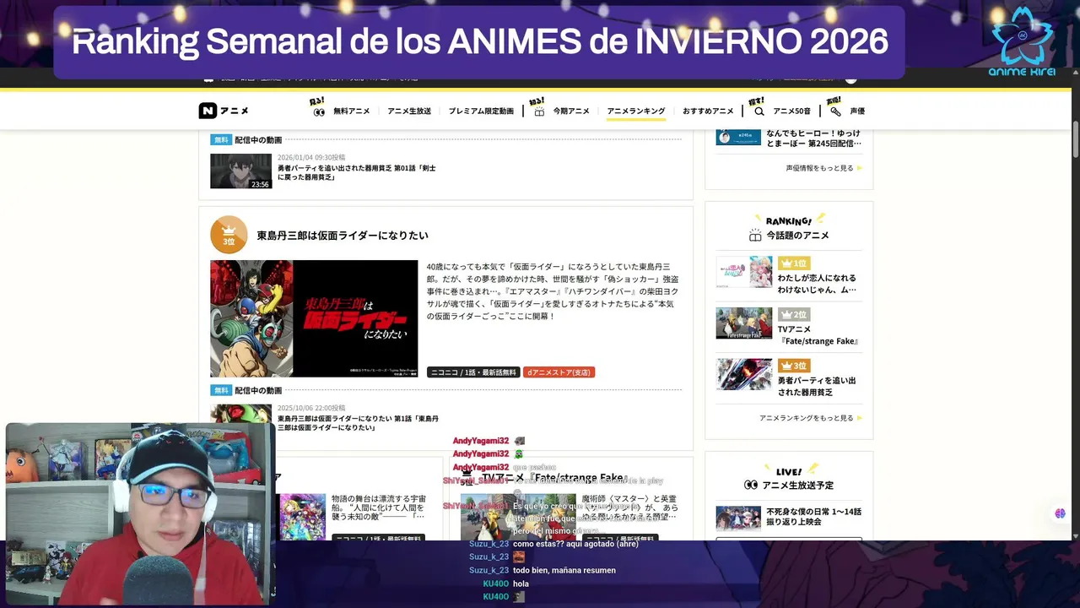Click the gift box icon beside 今期アニメ
1080x608 pixels.
[x=539, y=111]
